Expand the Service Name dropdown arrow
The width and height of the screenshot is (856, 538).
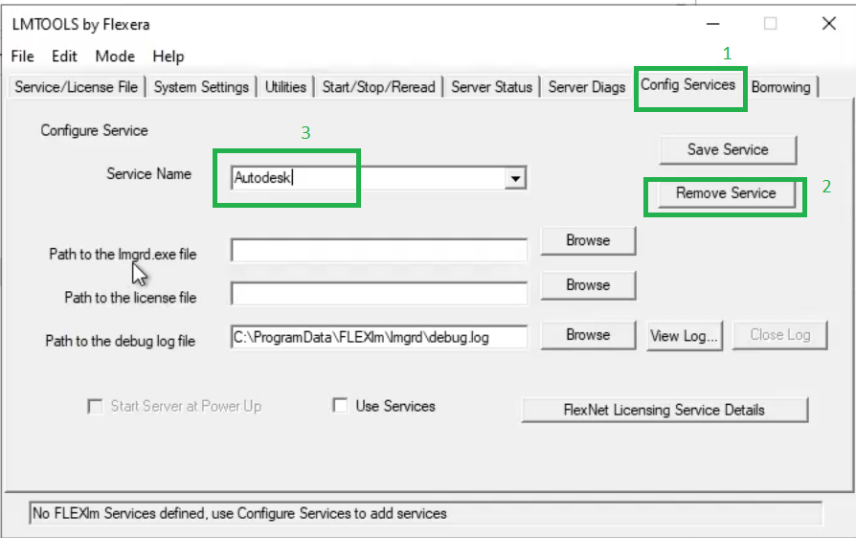515,178
